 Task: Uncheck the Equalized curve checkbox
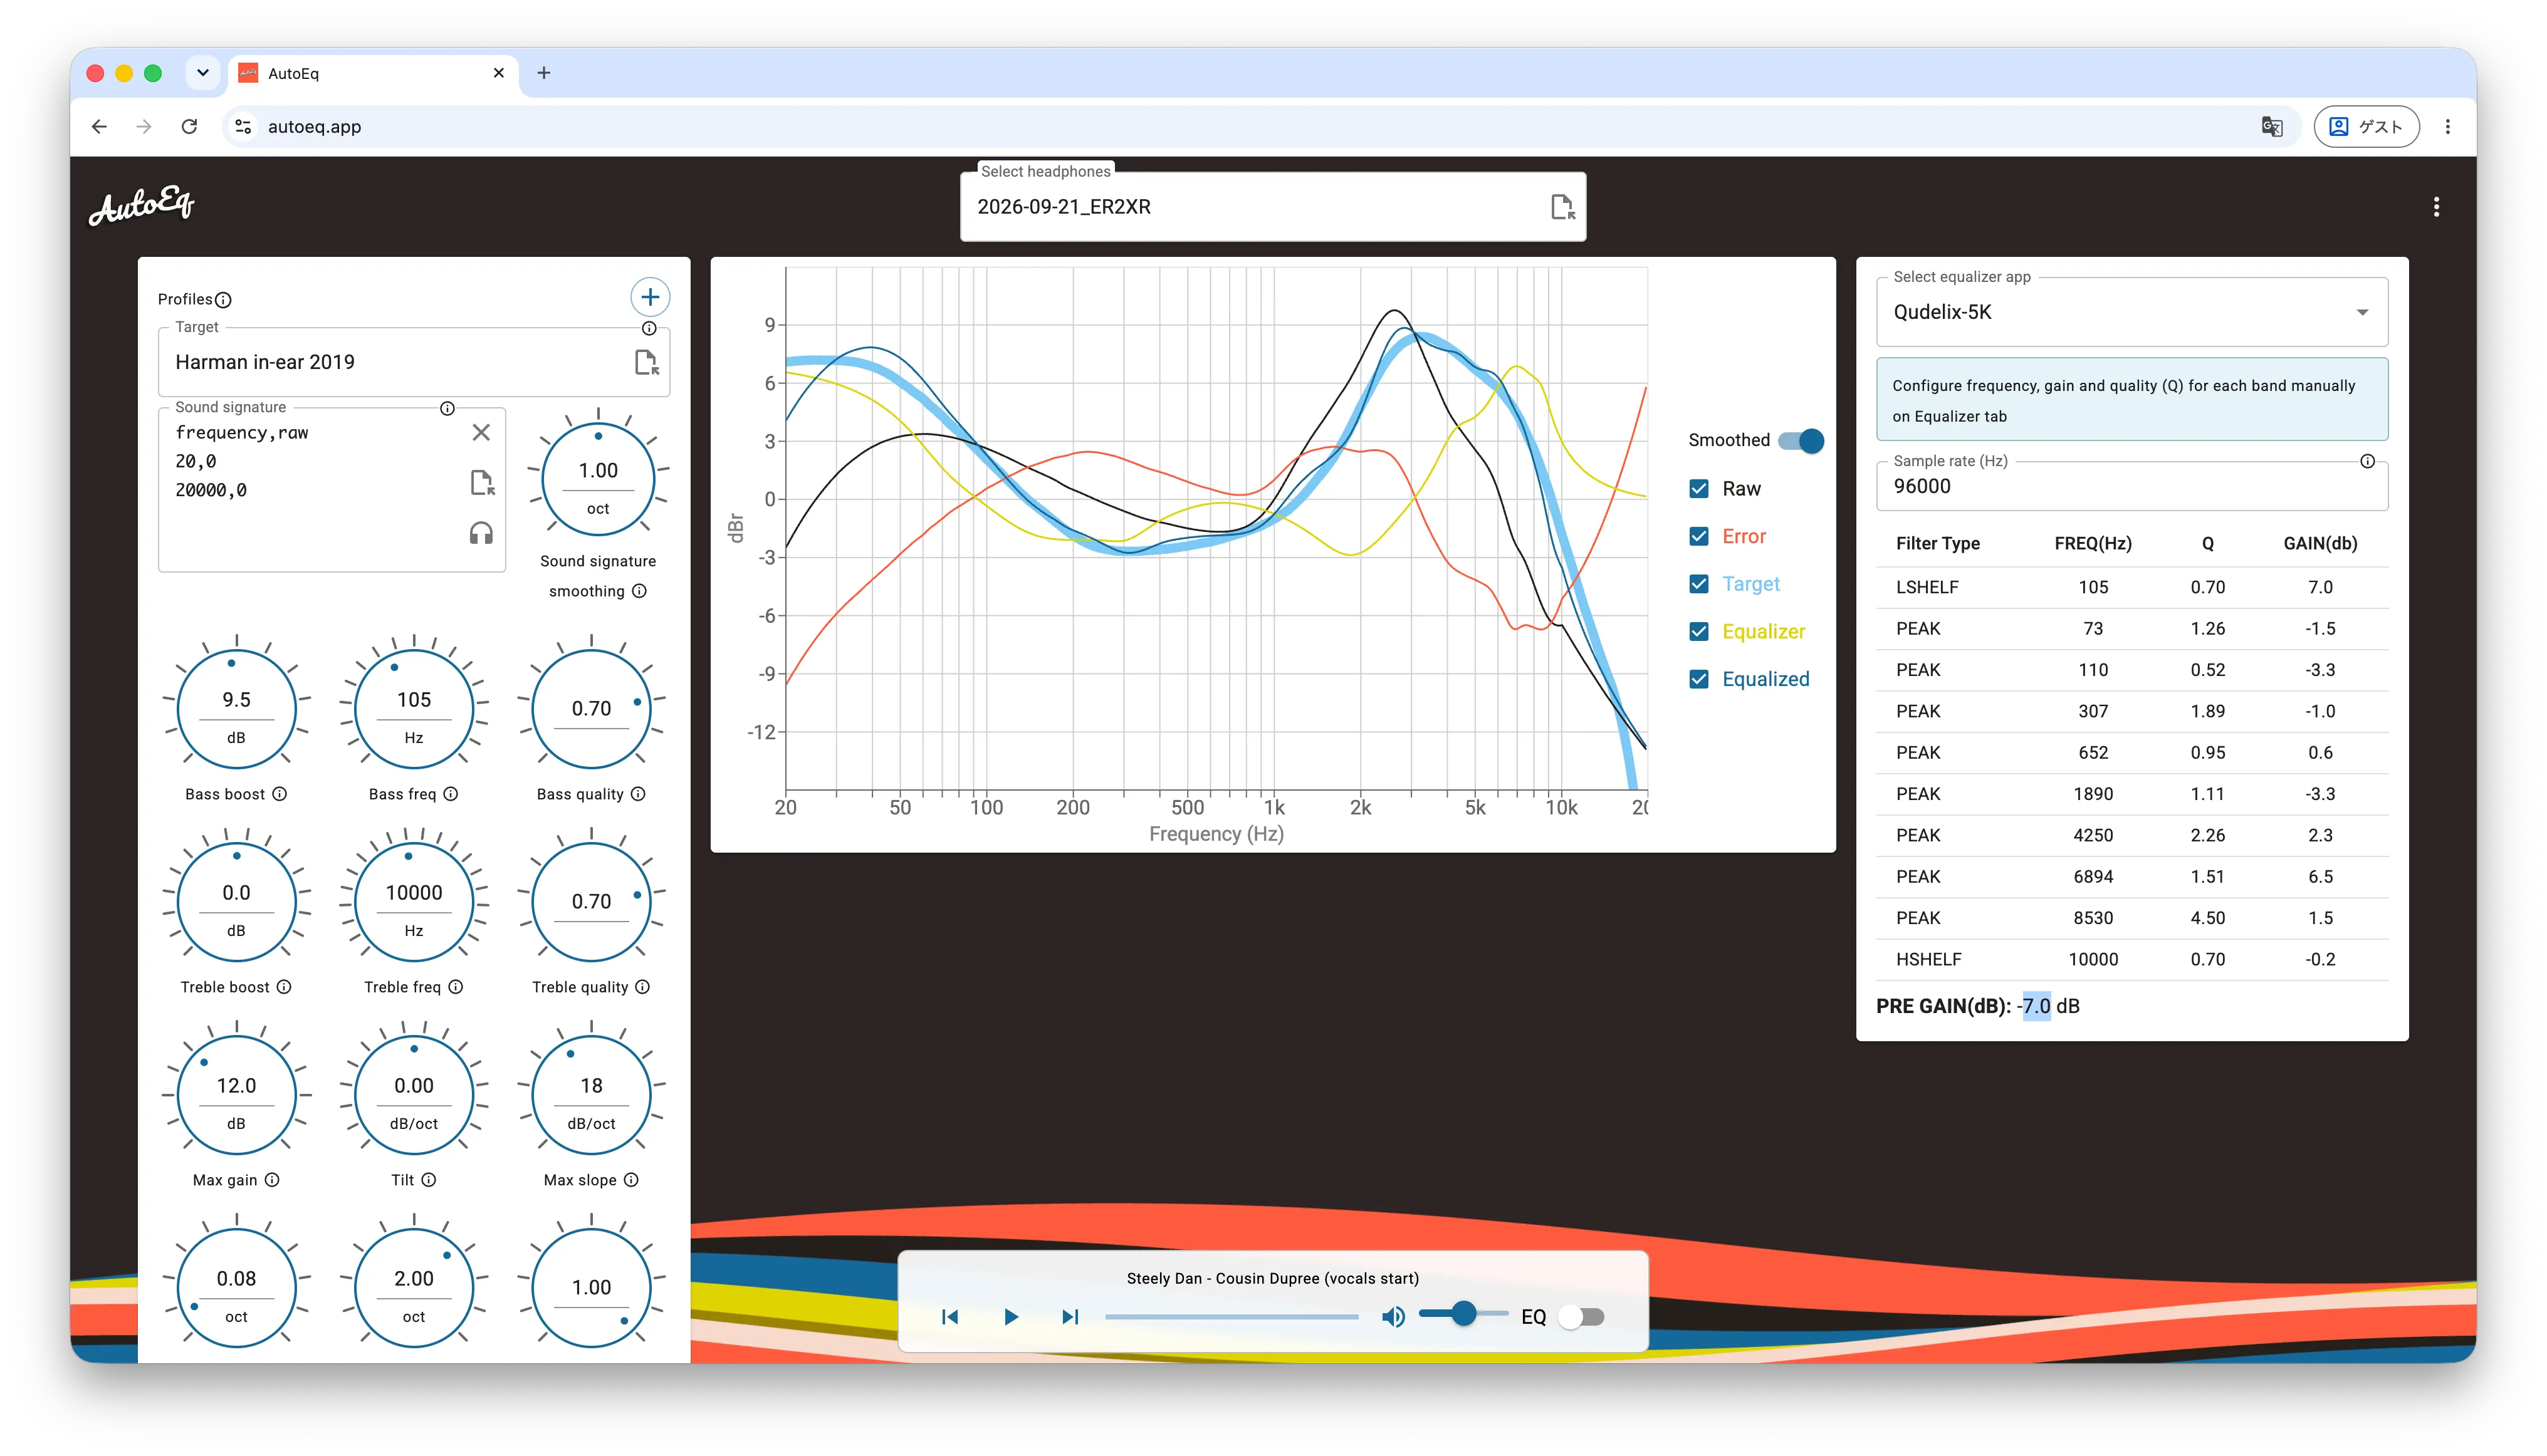tap(1698, 679)
